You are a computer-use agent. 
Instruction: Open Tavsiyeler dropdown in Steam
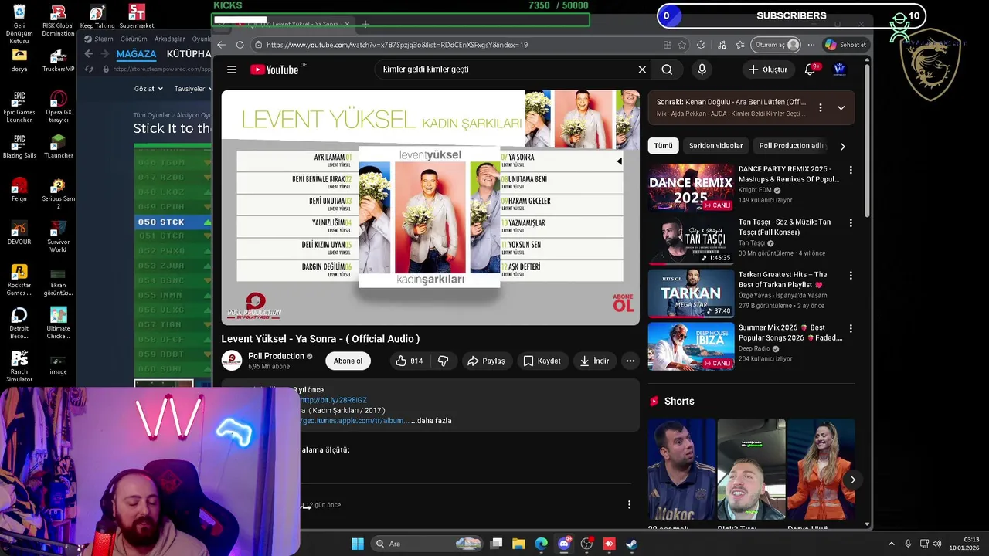pyautogui.click(x=192, y=89)
